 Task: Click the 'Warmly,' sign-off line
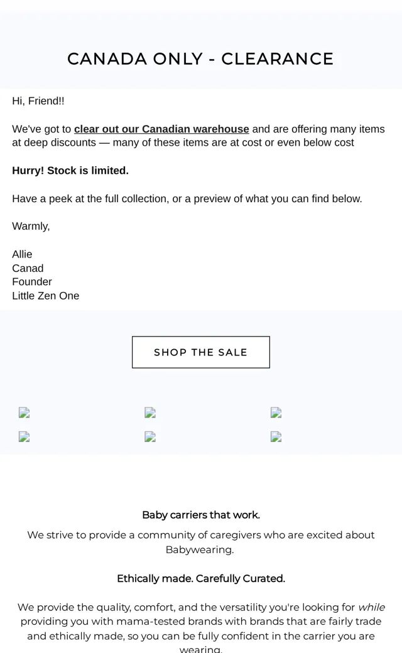coord(31,226)
